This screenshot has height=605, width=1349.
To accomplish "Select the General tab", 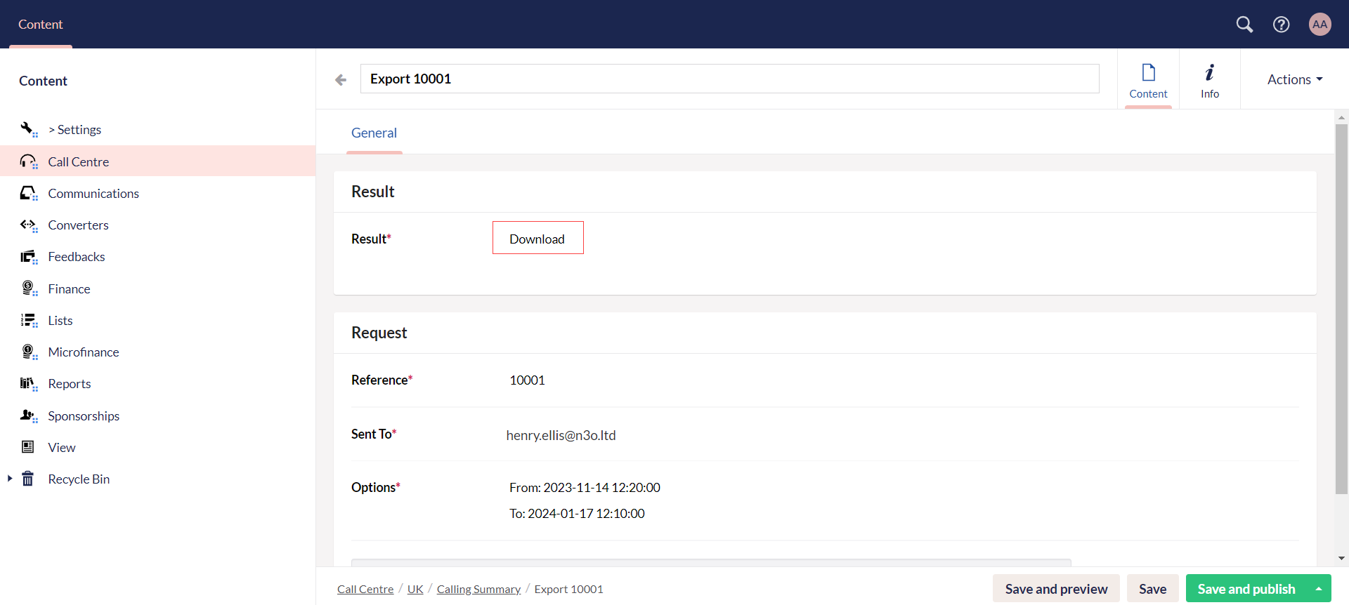I will (374, 133).
